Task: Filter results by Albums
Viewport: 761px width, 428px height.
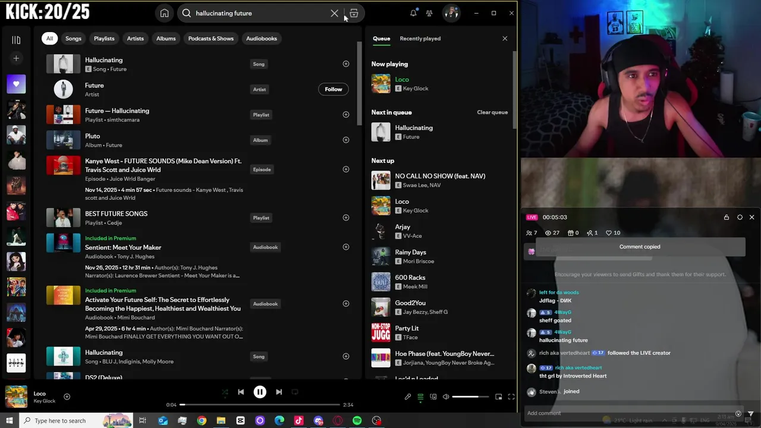Action: pyautogui.click(x=166, y=39)
